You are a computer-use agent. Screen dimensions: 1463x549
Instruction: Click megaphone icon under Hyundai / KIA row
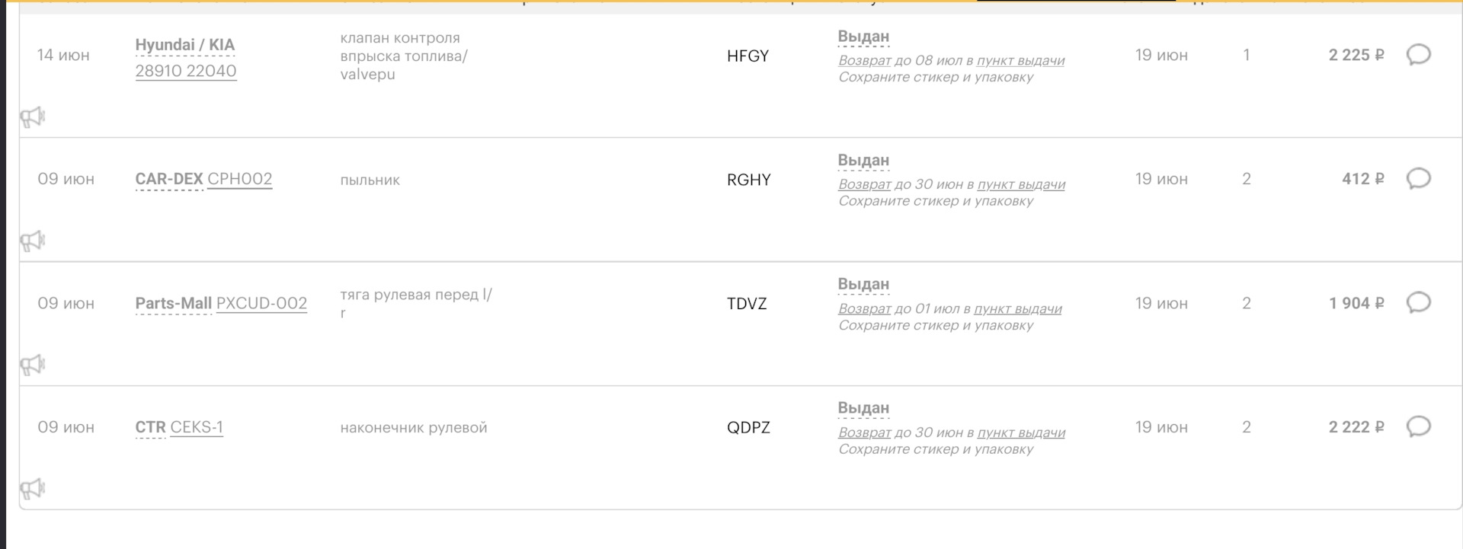(x=32, y=117)
